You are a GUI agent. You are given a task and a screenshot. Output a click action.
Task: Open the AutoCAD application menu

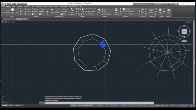pyautogui.click(x=3, y=5)
